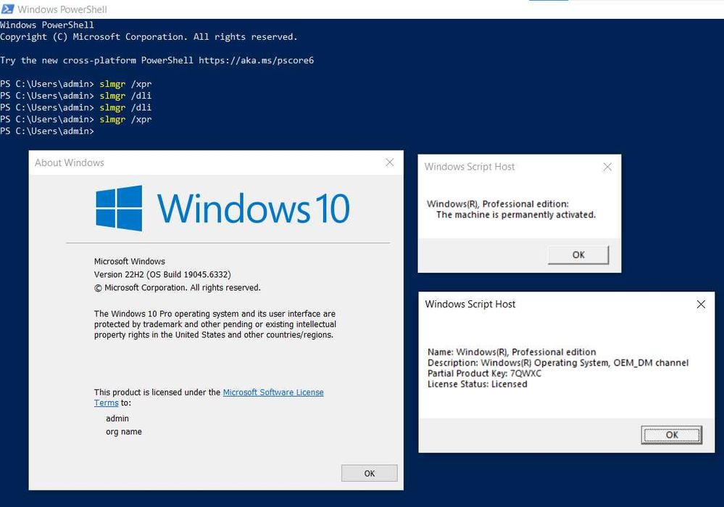Click OK in the permanently activated dialog
The height and width of the screenshot is (507, 724).
(578, 255)
